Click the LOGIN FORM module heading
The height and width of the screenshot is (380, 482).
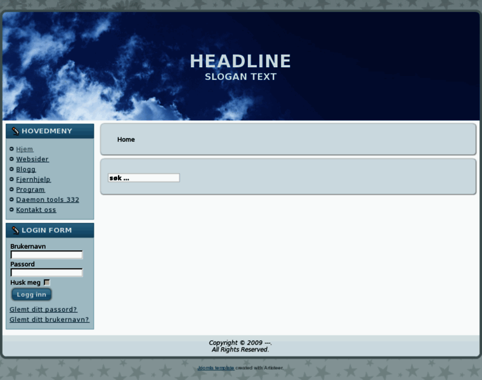tap(47, 230)
